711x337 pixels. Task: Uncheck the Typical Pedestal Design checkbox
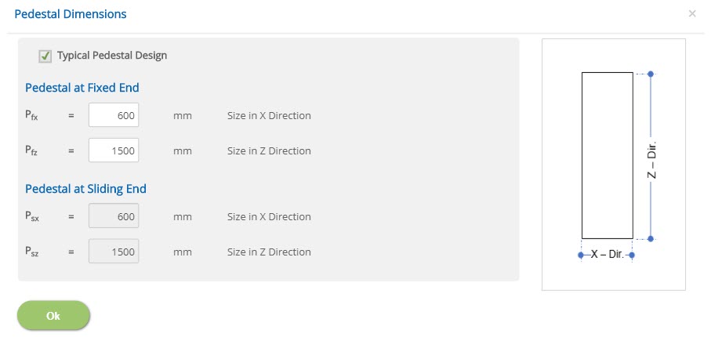(x=45, y=56)
